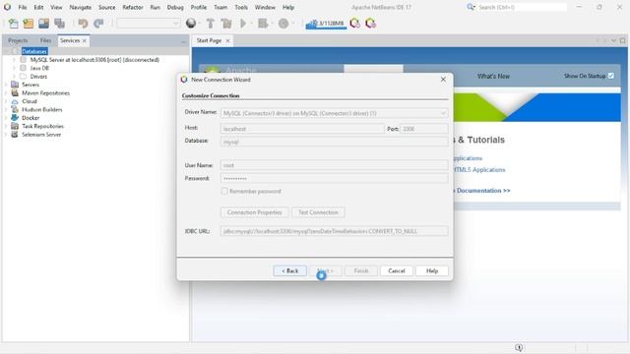630x354 pixels.
Task: Click the Redo toolbar icon
Action: point(98,24)
